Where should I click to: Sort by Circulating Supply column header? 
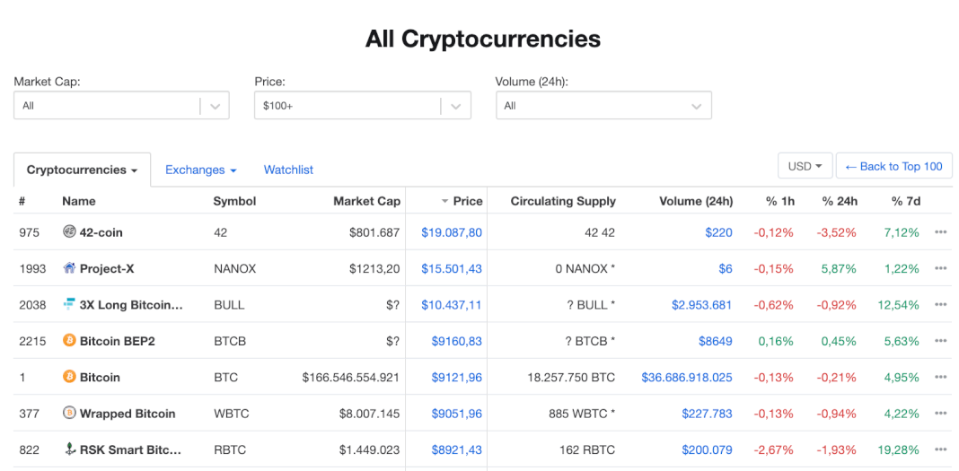563,201
